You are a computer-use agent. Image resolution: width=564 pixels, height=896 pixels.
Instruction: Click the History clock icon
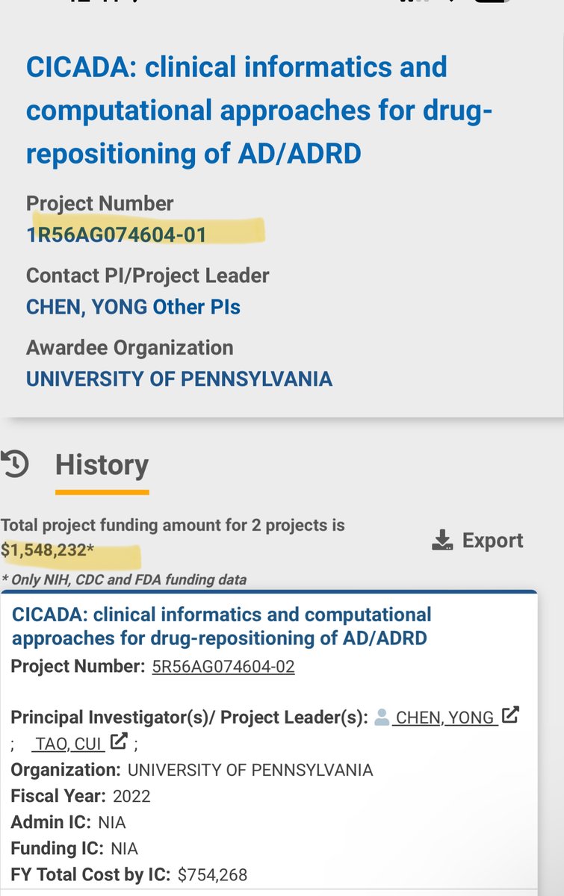(x=15, y=464)
